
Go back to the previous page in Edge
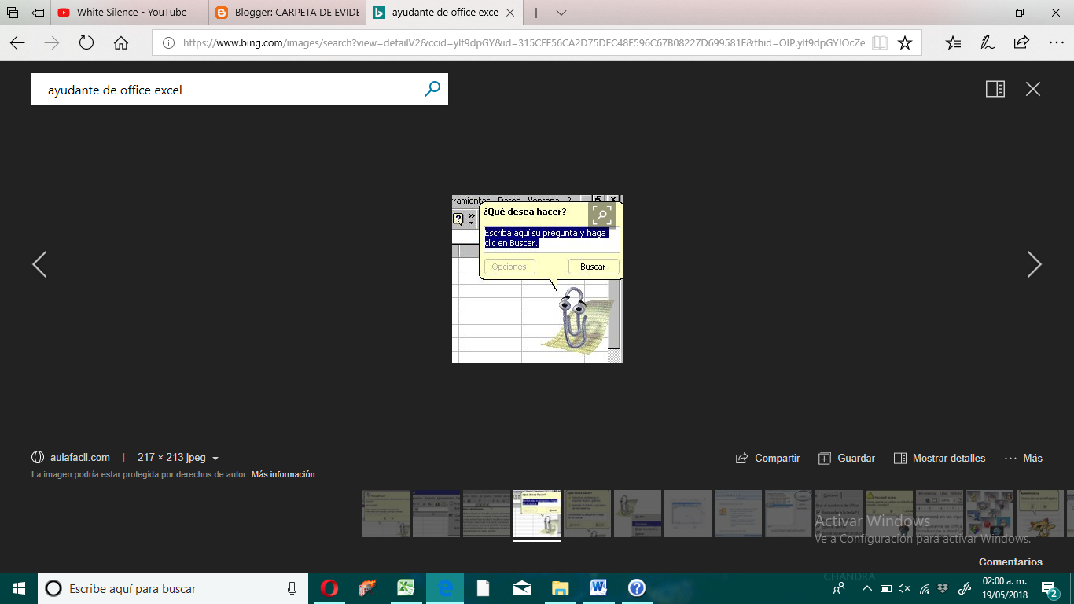17,43
